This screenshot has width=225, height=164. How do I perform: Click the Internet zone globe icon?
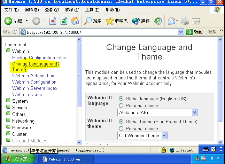coord(172,150)
